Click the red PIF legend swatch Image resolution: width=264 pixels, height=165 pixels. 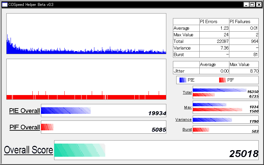222,80
